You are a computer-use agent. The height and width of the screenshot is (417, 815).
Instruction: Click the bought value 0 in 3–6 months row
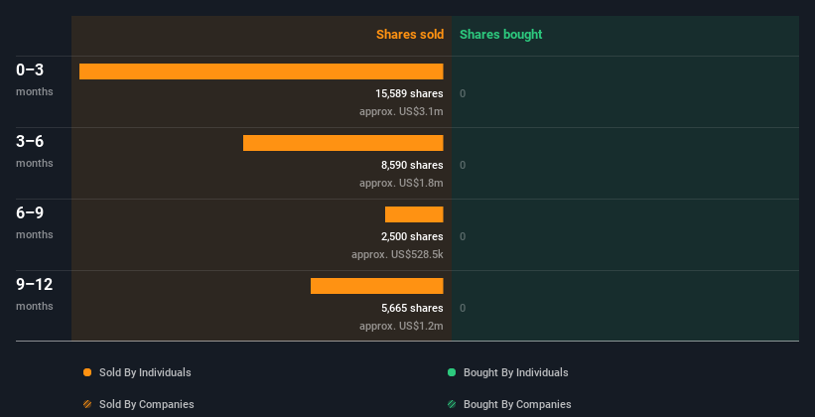(x=463, y=166)
